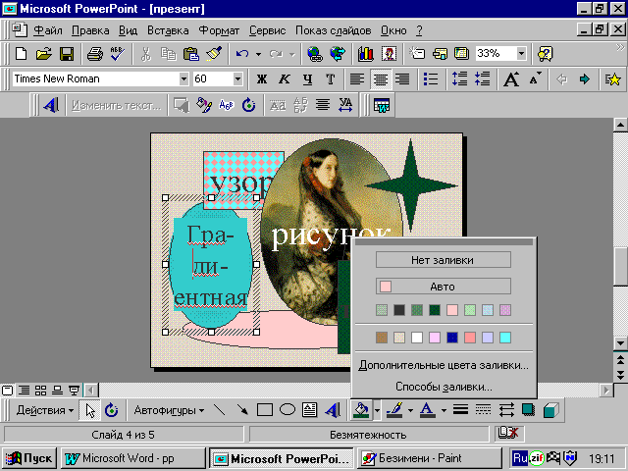Choose Нет заливки option
The image size is (628, 471).
coord(444,260)
